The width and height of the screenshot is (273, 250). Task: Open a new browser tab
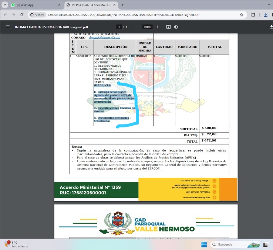123,5
